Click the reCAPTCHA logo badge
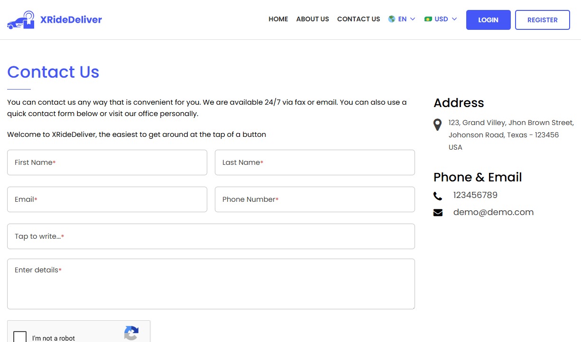 (x=131, y=333)
